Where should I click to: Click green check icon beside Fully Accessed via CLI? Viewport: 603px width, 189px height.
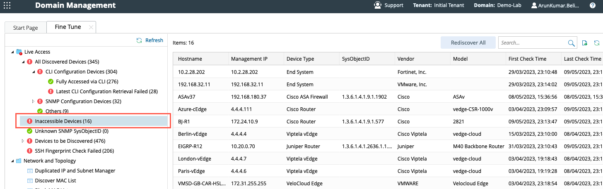coord(51,82)
